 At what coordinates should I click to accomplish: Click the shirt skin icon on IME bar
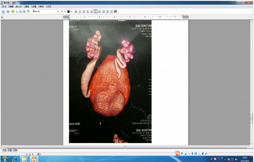pyautogui.click(x=203, y=153)
